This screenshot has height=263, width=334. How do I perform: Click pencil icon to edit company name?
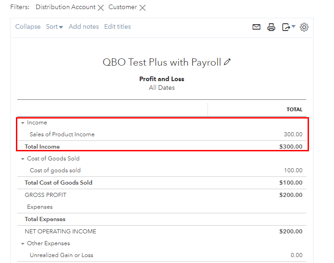click(x=228, y=62)
